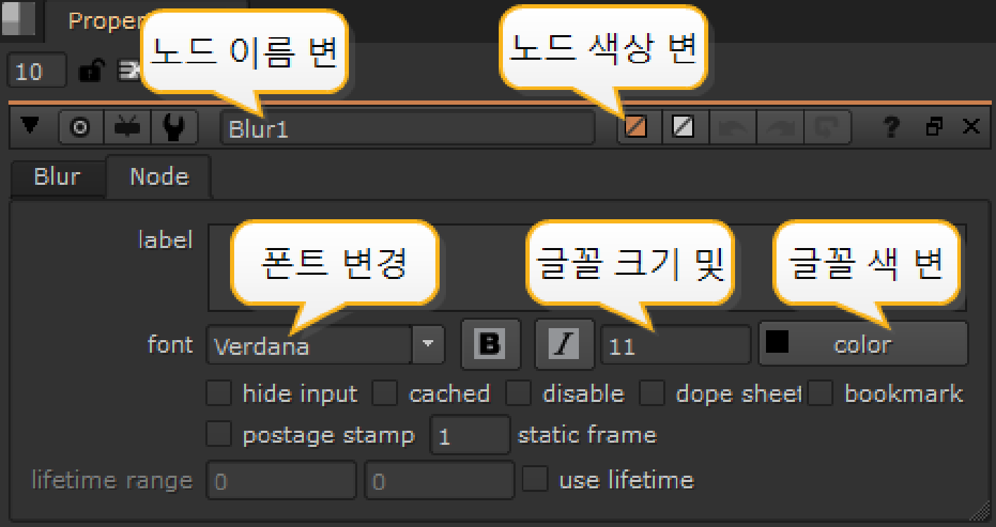
Task: Click the font color button
Action: (x=862, y=344)
